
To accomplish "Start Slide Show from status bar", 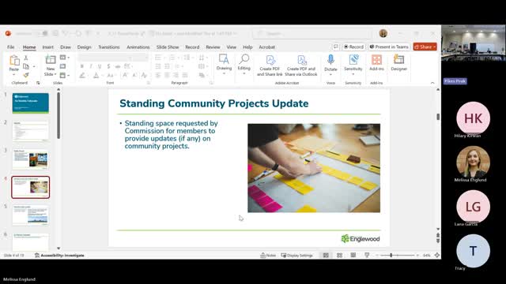I will pyautogui.click(x=367, y=256).
